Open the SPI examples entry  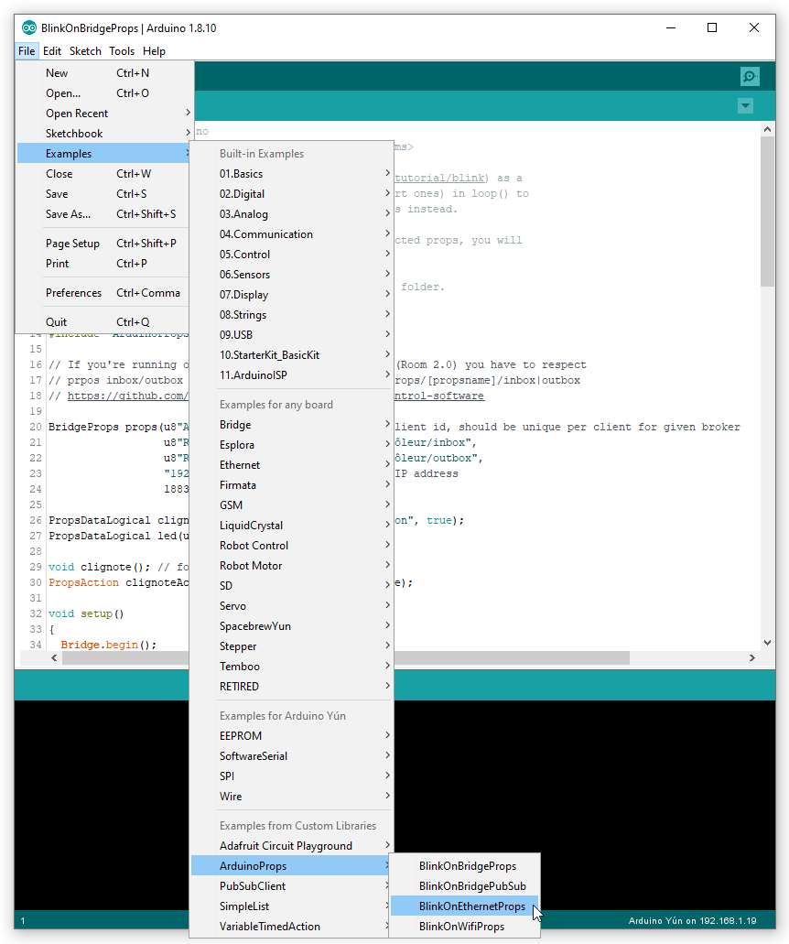pyautogui.click(x=292, y=776)
